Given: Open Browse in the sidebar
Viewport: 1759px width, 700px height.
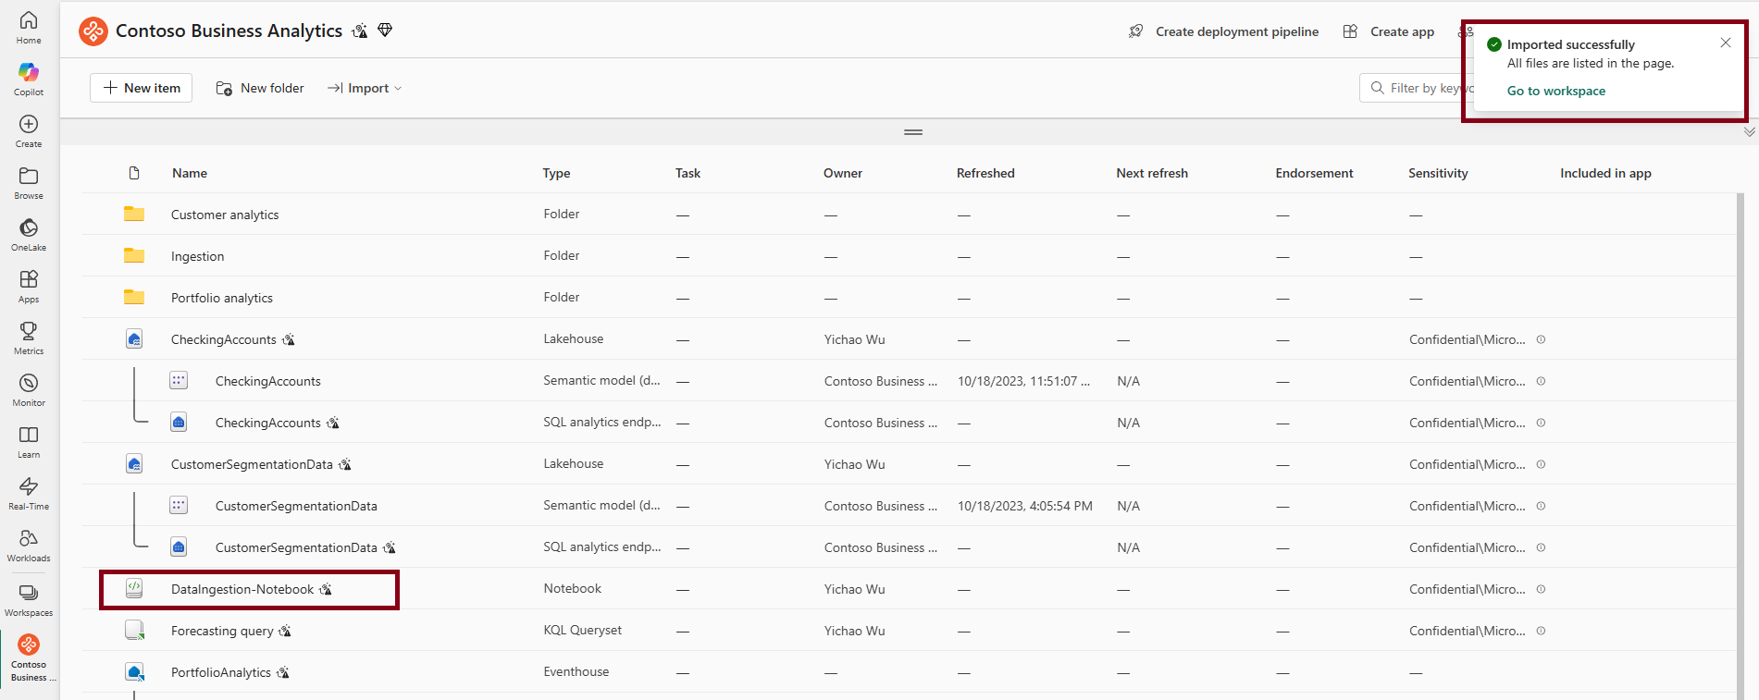Looking at the screenshot, I should (x=29, y=182).
